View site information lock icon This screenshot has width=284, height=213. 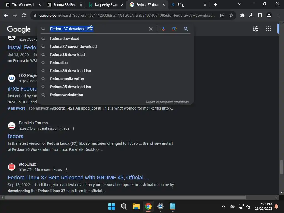click(x=35, y=16)
